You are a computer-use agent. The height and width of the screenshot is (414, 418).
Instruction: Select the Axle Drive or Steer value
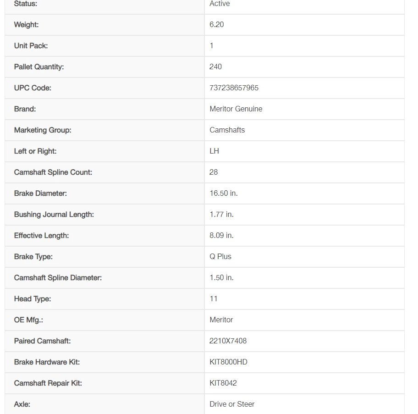[x=232, y=404]
